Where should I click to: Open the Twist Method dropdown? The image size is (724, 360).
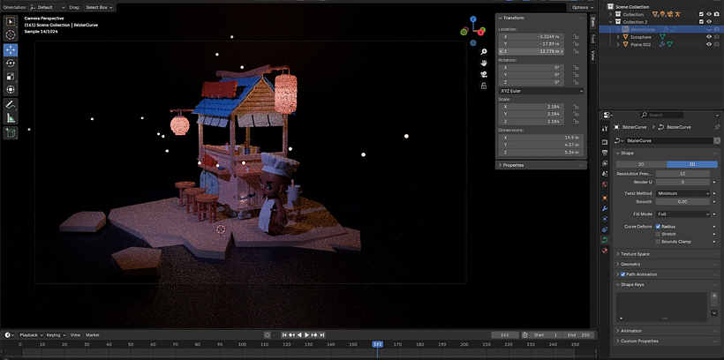(x=683, y=193)
